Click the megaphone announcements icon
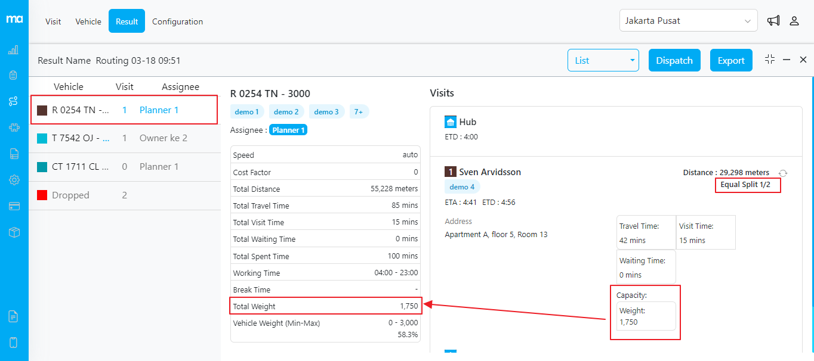 tap(773, 21)
